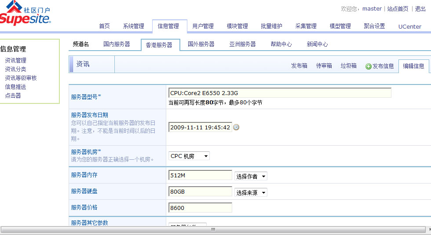This screenshot has width=431, height=235.
Task: Click 资讯等级审核 in the left sidebar
Action: point(21,78)
